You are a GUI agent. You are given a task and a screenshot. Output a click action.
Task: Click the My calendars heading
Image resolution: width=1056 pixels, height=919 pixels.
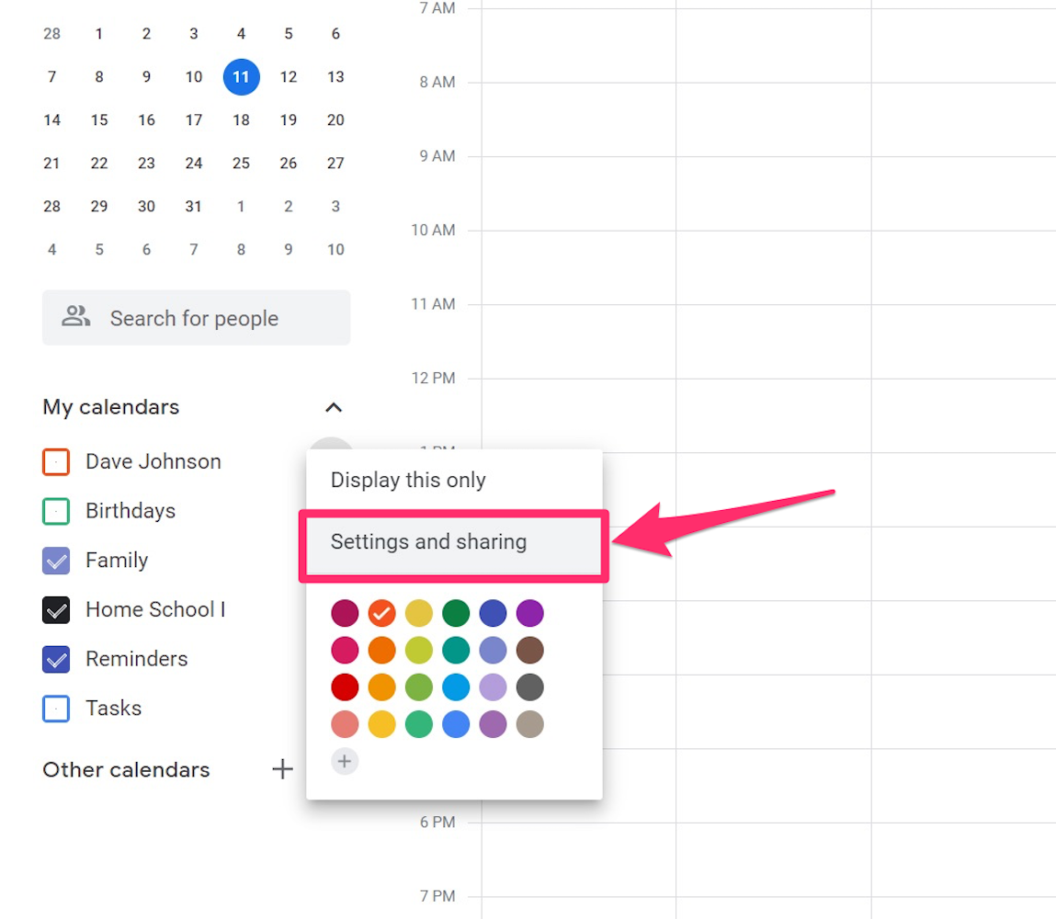[x=111, y=407]
